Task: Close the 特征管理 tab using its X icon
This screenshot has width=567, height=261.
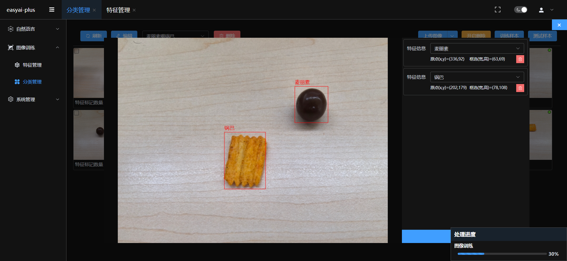Action: (134, 10)
